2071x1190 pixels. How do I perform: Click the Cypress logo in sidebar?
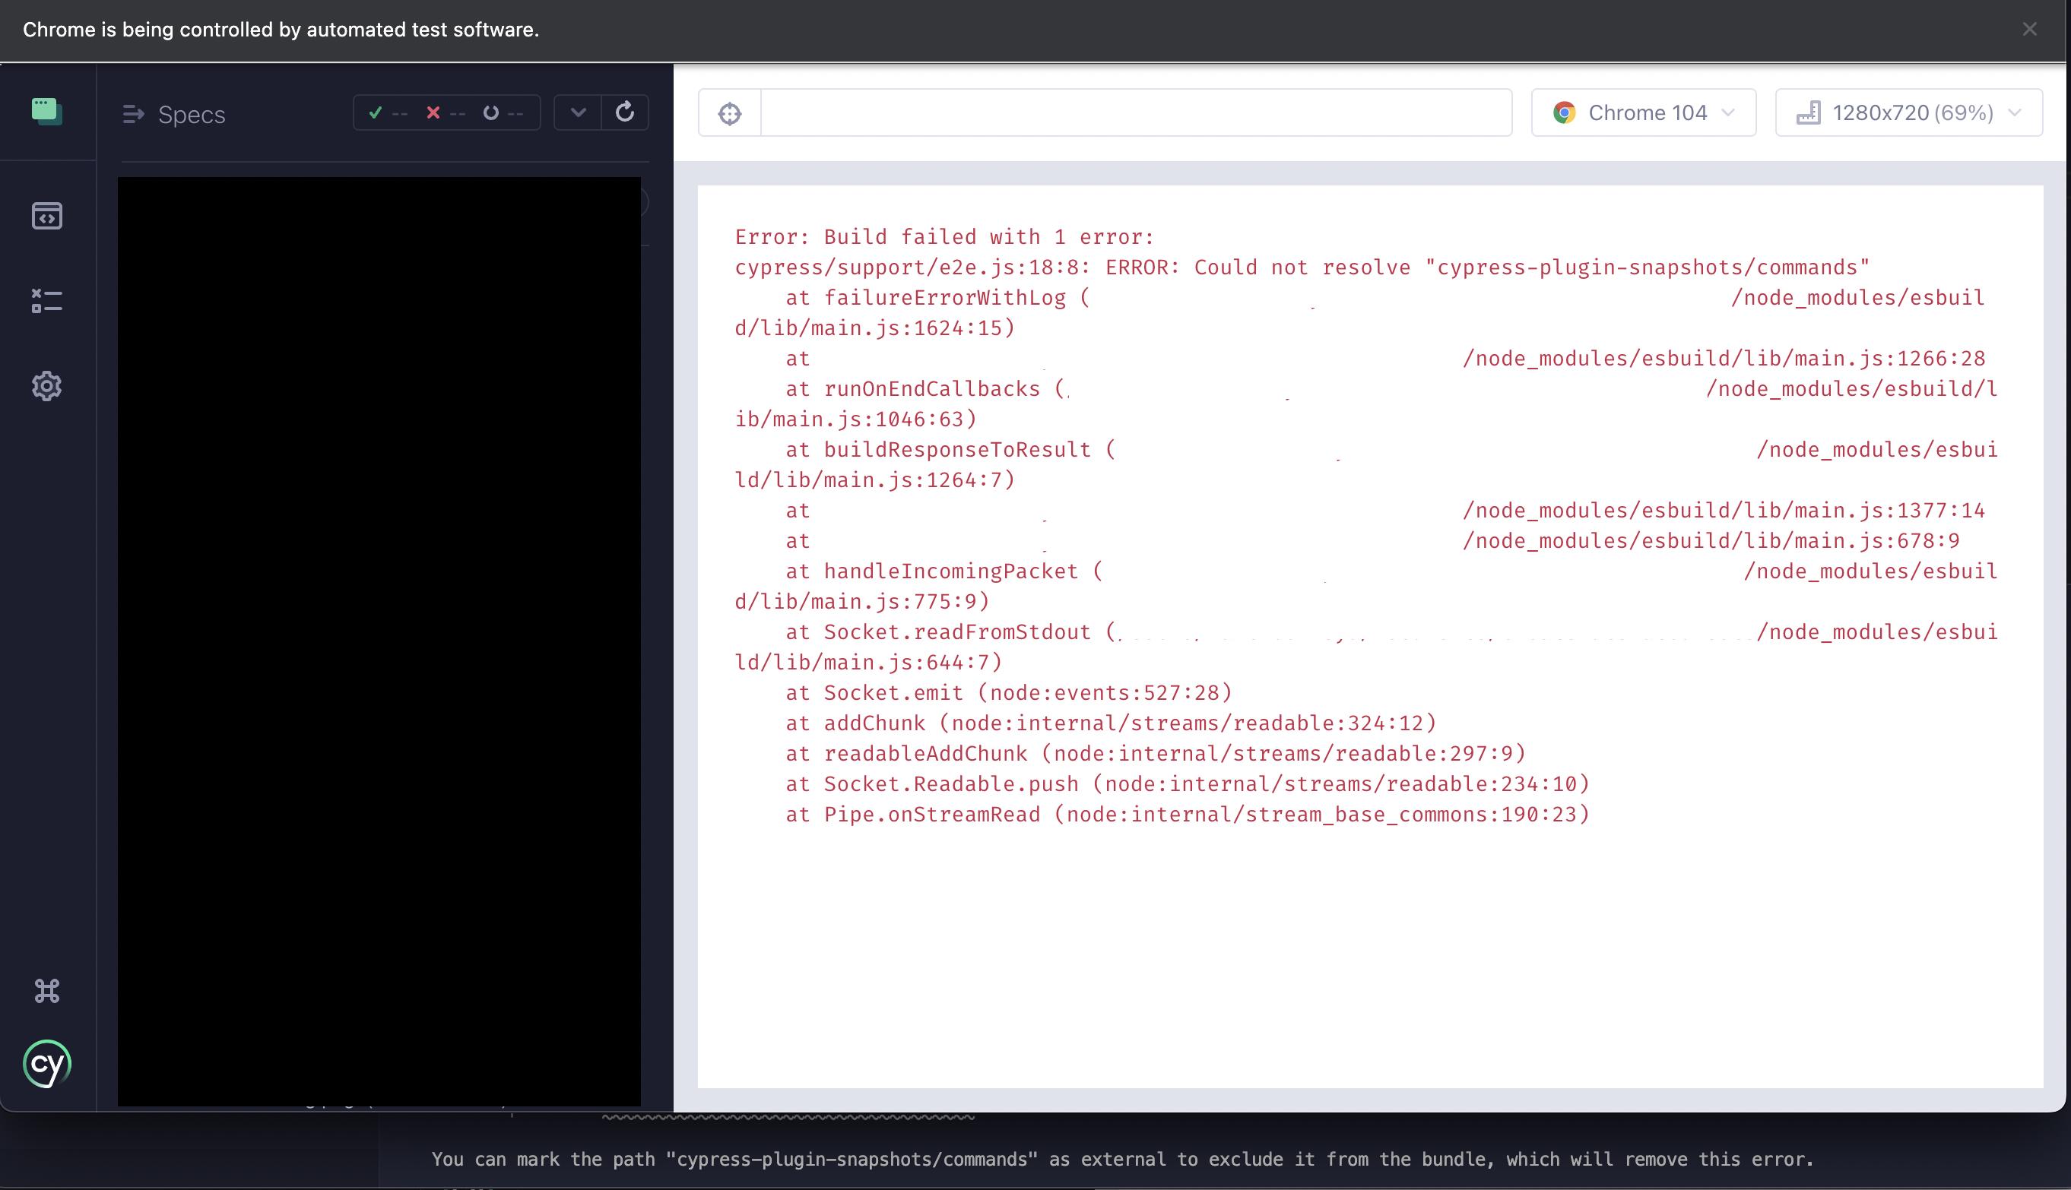(46, 1063)
